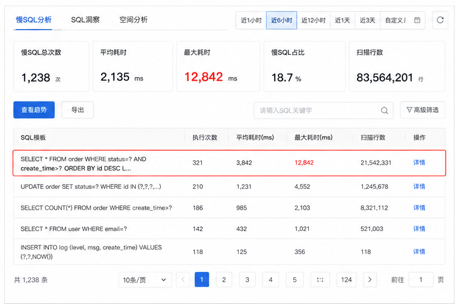The height and width of the screenshot is (304, 457).
Task: Click the 平均耗时 card value 2,135
Action: [115, 77]
